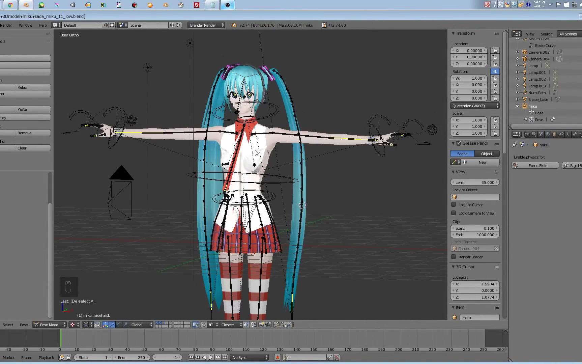Open FileZilla from the taskbar

[x=197, y=5]
